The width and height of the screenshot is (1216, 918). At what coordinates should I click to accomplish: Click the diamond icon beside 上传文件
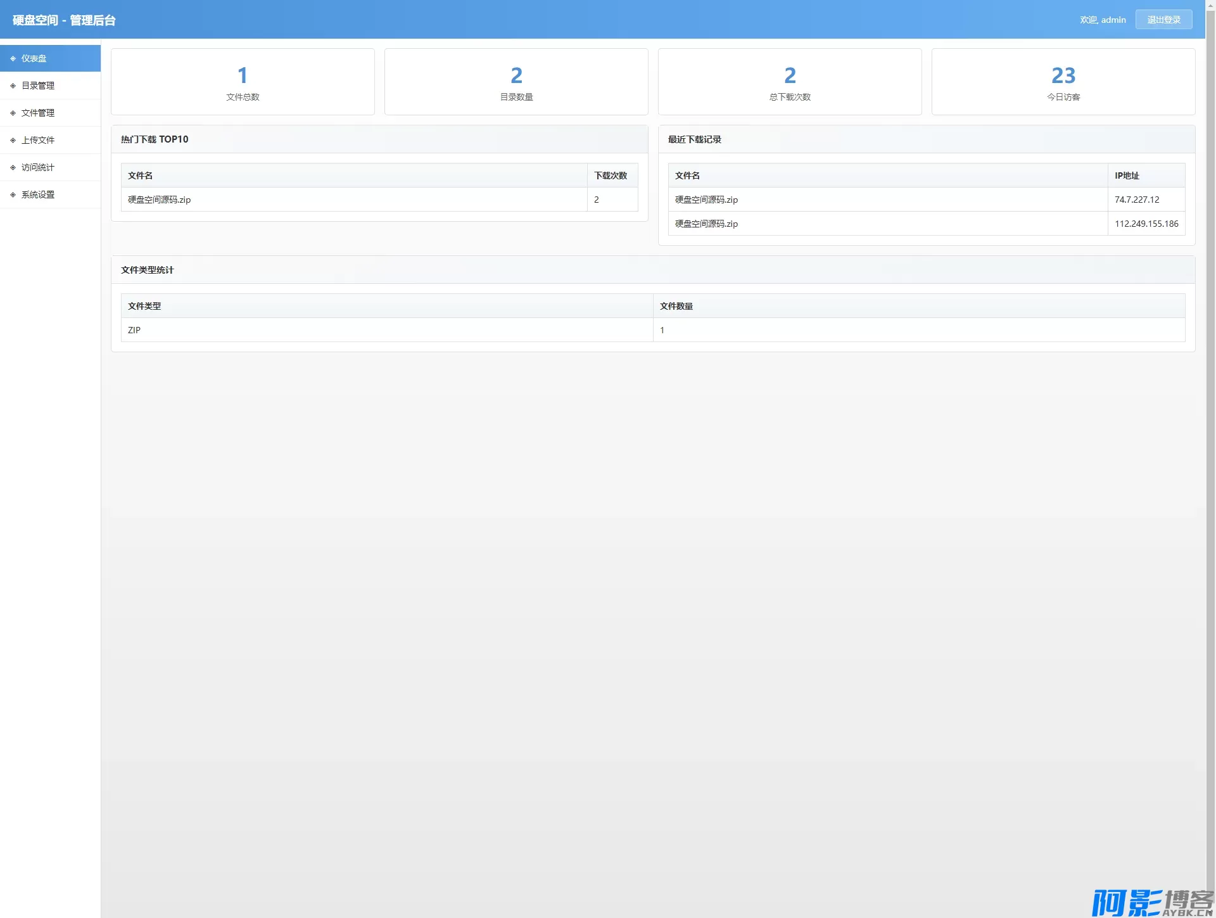pos(13,140)
